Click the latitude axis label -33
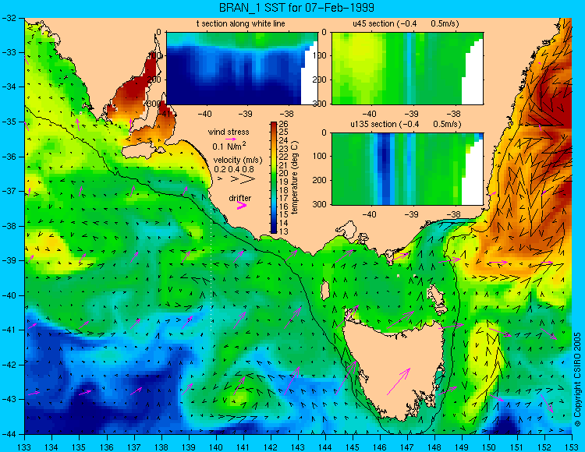Image resolution: width=585 pixels, height=452 pixels. click(x=9, y=52)
